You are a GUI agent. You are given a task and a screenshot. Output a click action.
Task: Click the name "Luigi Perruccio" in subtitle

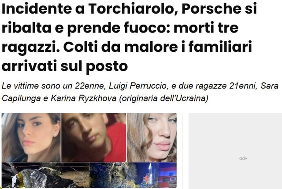138,86
